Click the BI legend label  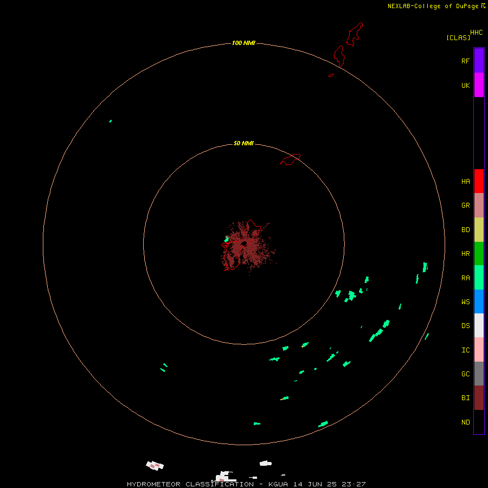point(465,398)
